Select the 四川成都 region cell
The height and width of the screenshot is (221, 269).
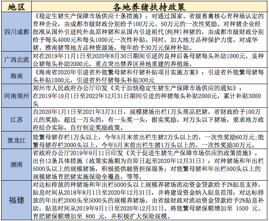coord(17,32)
